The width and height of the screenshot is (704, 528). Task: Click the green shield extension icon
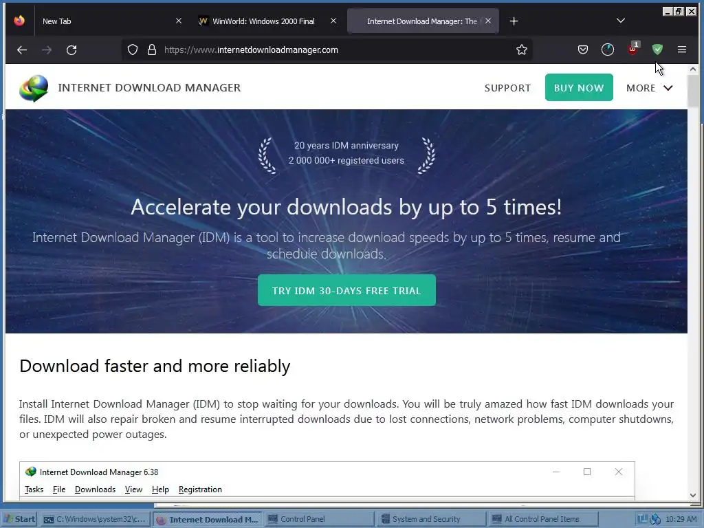(x=657, y=49)
